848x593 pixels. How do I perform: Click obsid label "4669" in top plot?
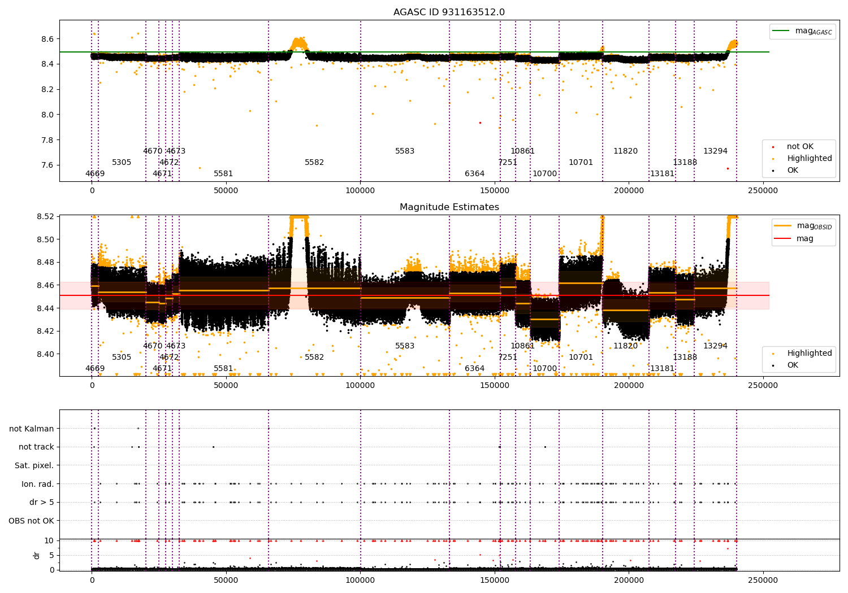tap(95, 174)
